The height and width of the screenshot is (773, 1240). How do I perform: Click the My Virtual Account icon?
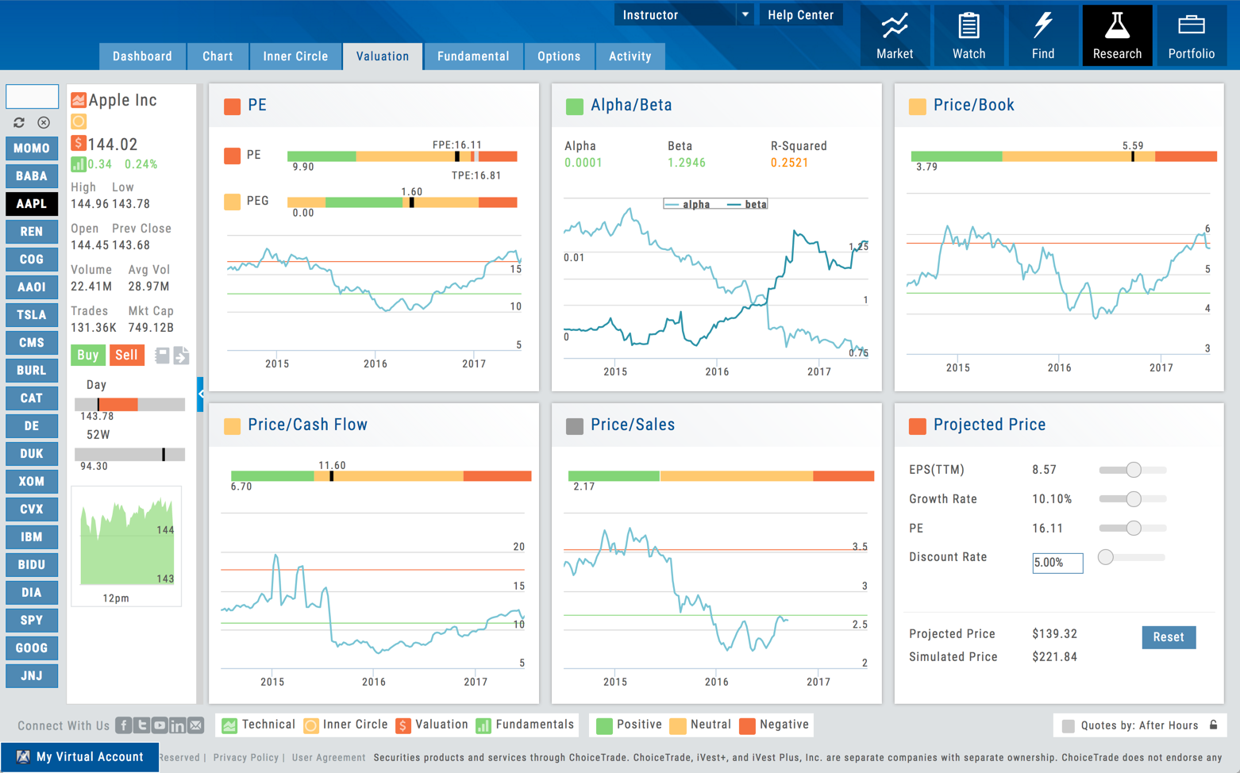pos(23,757)
